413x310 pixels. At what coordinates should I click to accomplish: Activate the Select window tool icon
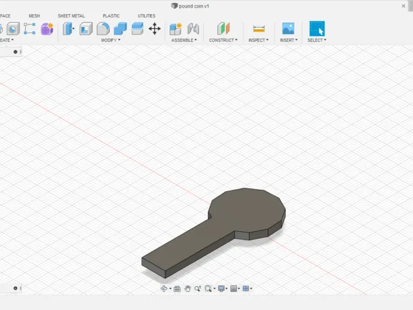click(x=317, y=28)
